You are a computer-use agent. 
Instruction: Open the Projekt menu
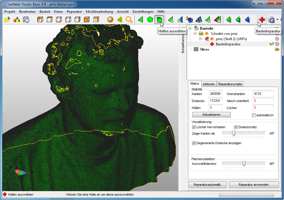[x=10, y=12]
